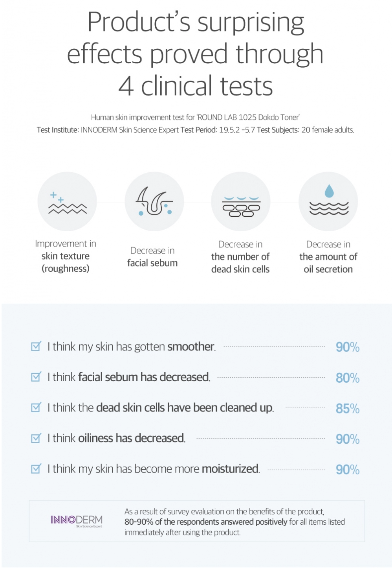Toggle checkbox for dead skin cells cleaned up
The width and height of the screenshot is (392, 568).
[36, 408]
